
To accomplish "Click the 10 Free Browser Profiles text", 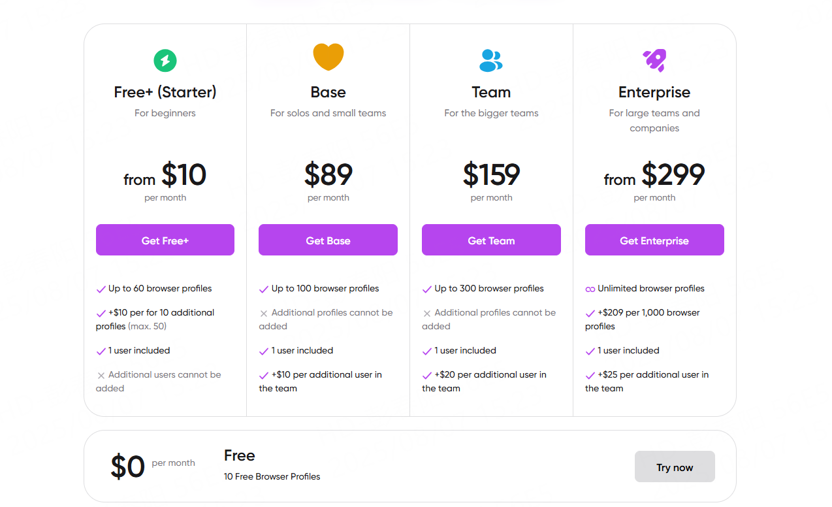I will pyautogui.click(x=272, y=476).
